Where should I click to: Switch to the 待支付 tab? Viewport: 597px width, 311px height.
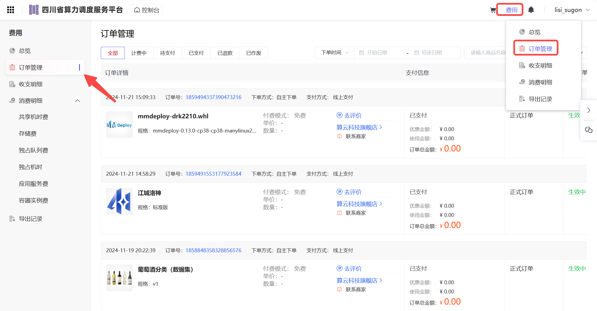point(168,53)
